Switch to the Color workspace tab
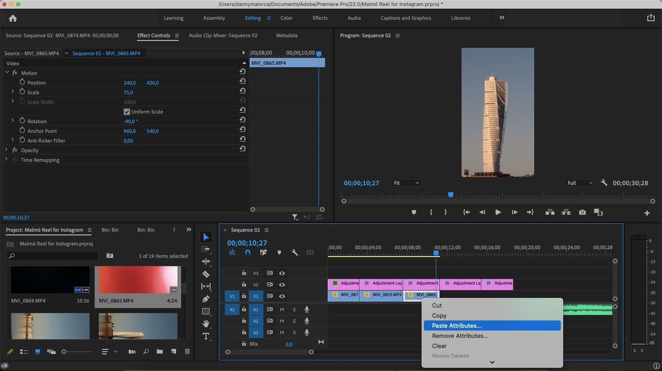 point(286,18)
